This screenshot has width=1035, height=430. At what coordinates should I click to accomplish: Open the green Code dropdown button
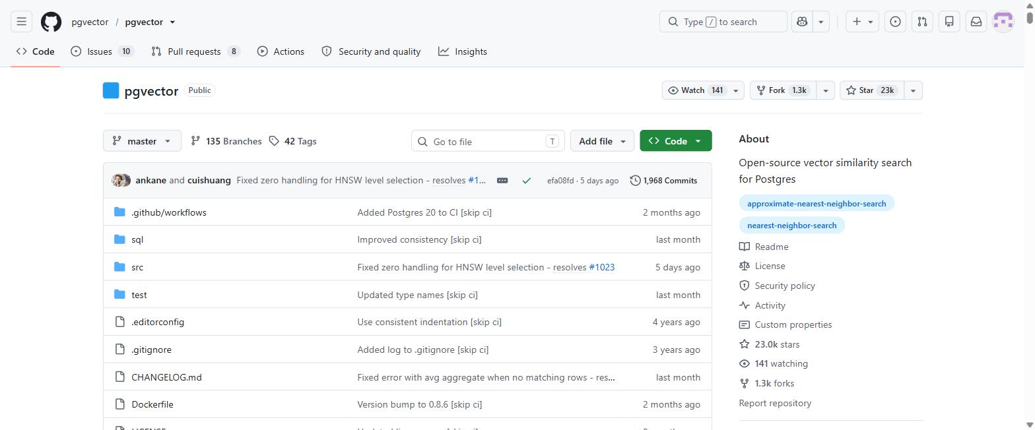point(675,141)
